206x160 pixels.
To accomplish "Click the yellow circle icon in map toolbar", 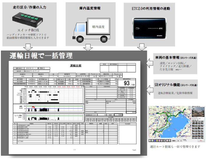I will click(x=157, y=141).
